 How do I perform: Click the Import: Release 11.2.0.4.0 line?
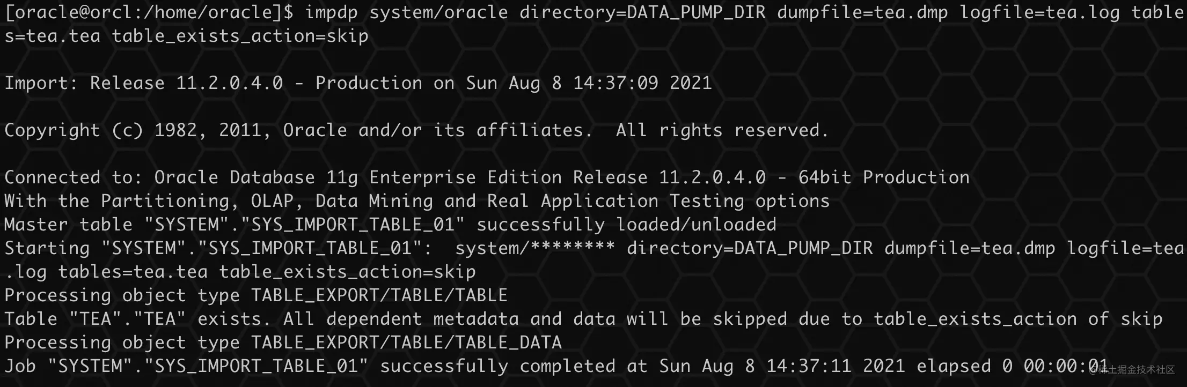click(x=358, y=83)
